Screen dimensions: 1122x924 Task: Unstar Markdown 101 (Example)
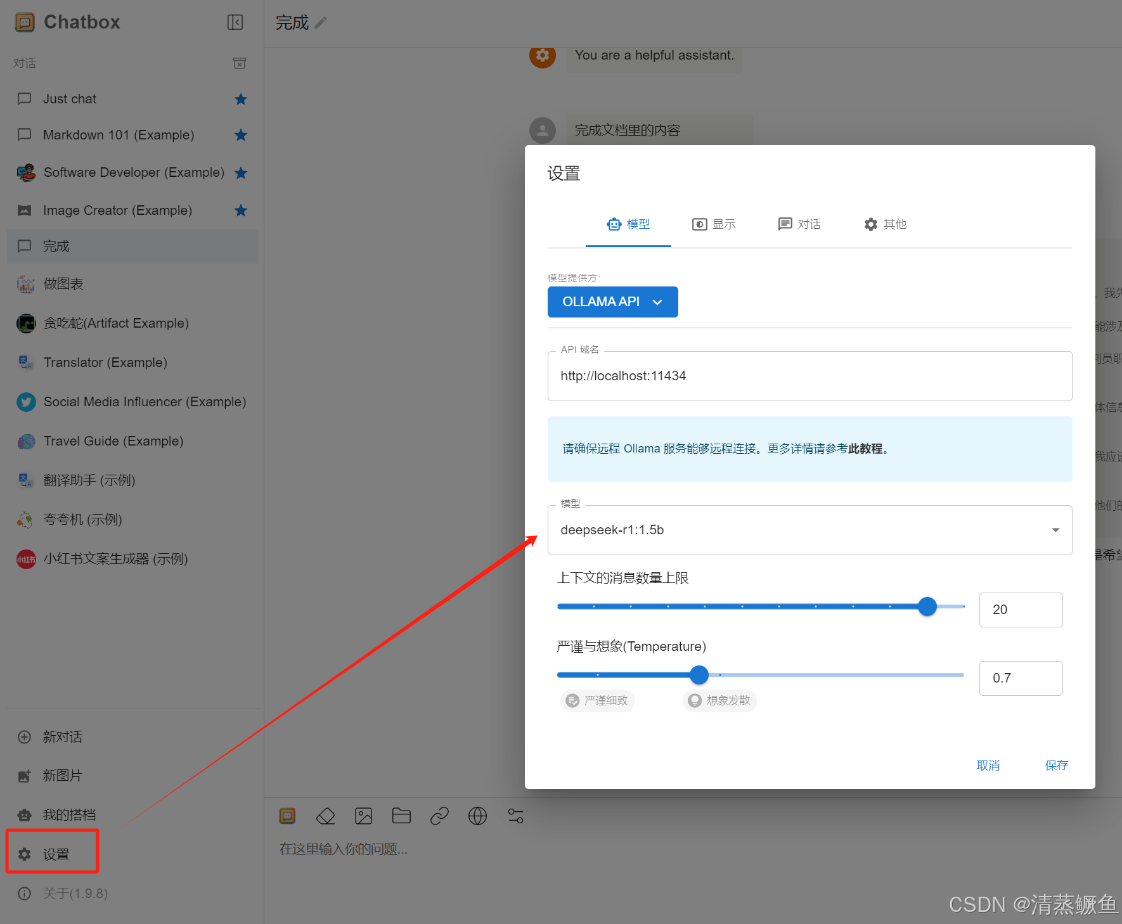[241, 135]
